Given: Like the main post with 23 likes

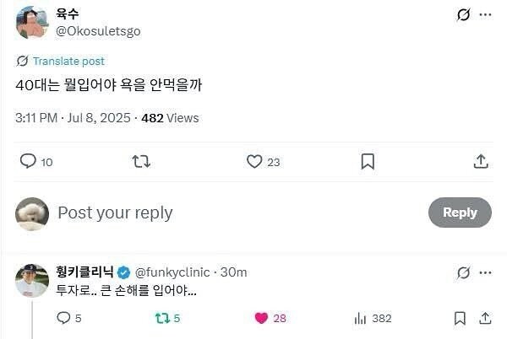Looking at the screenshot, I should pyautogui.click(x=253, y=161).
